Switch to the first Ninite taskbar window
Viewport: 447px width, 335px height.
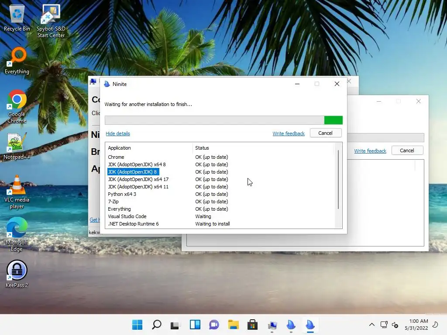pos(291,325)
